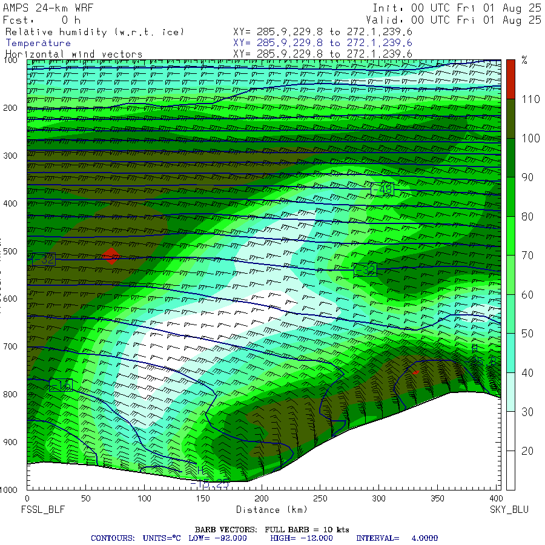Click the "Horizontal wind vectors" label
This screenshot has width=545, height=545.
click(74, 54)
